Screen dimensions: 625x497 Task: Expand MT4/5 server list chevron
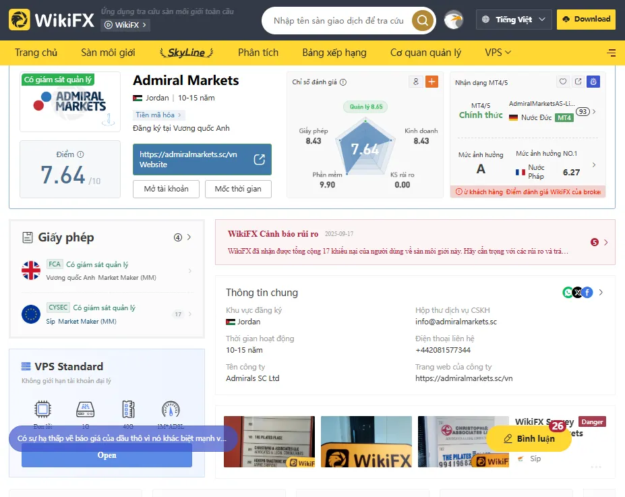coord(594,111)
